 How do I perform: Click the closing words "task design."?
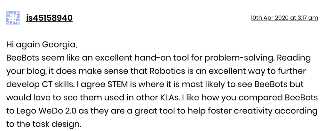pyautogui.click(x=61, y=124)
